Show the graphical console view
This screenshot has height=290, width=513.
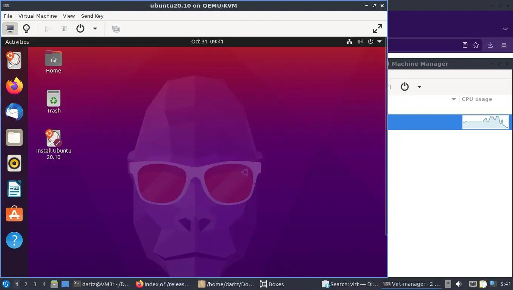[10, 29]
